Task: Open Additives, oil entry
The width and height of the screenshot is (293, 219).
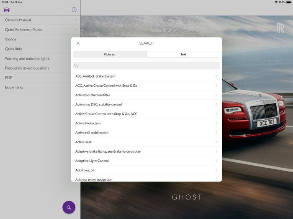Action: [x=146, y=170]
